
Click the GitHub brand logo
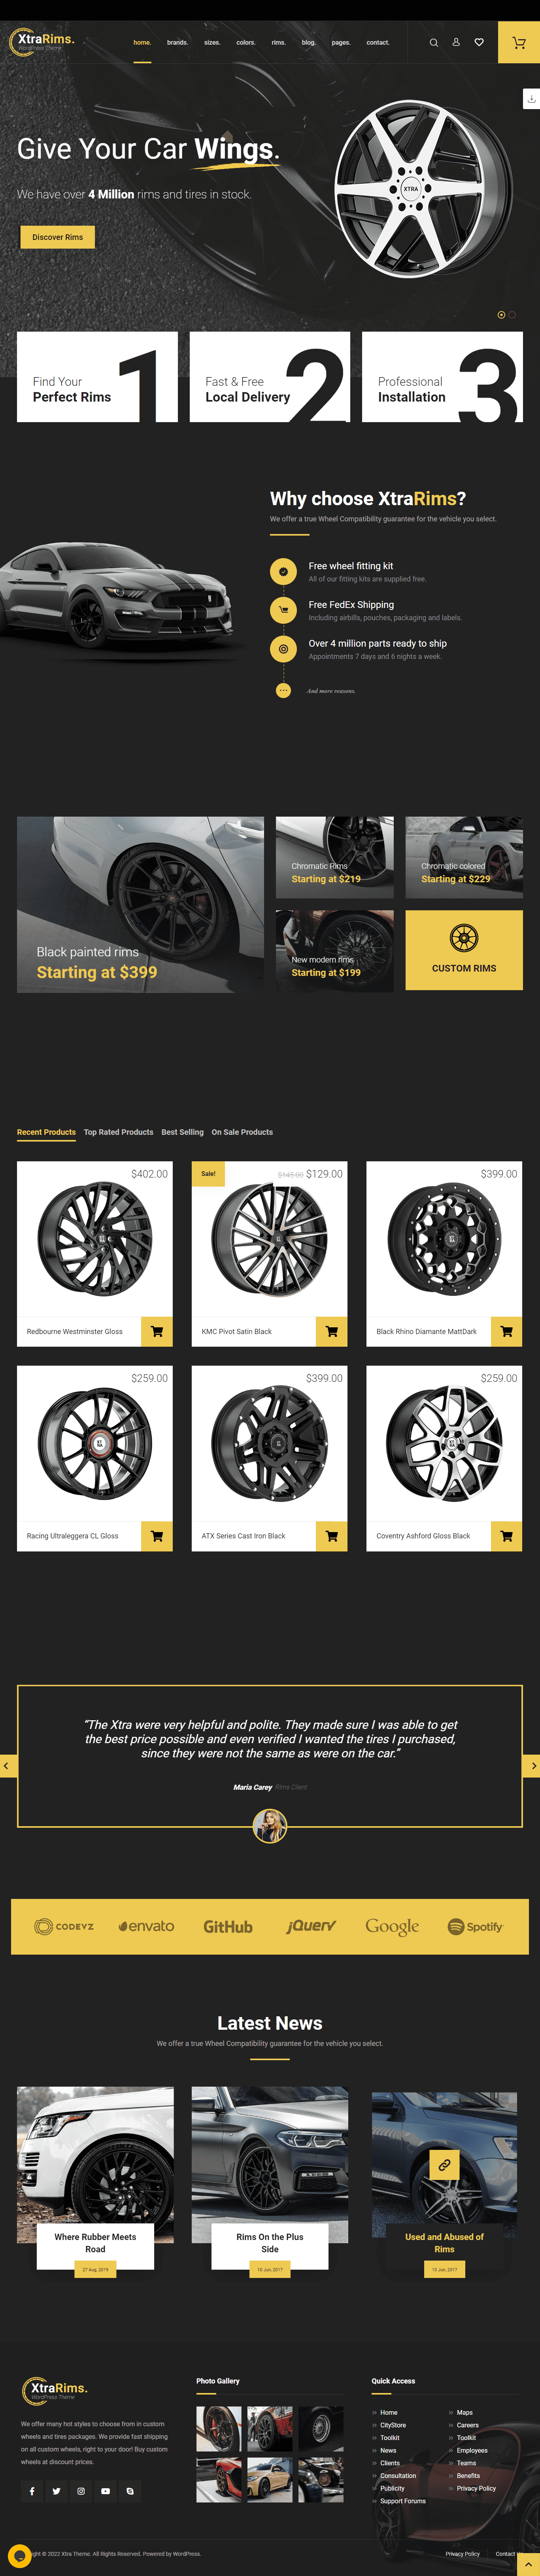(228, 1927)
